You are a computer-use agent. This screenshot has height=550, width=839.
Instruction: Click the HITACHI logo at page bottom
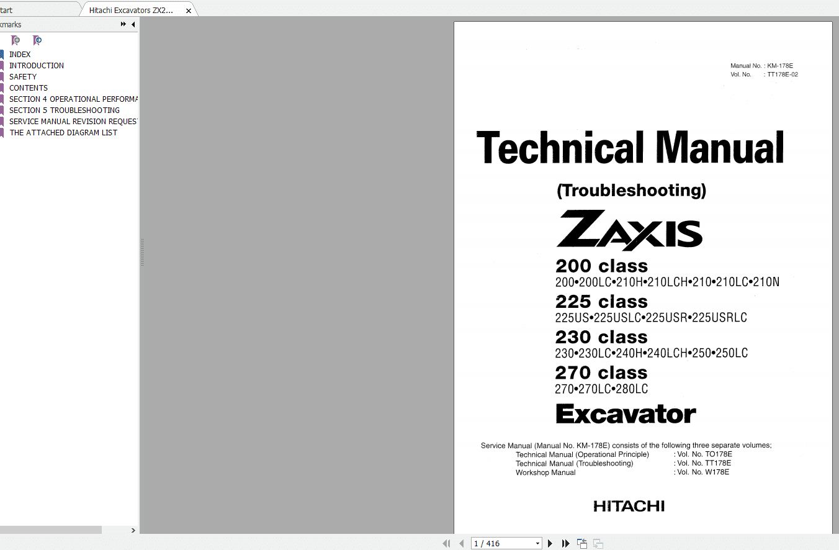pyautogui.click(x=629, y=506)
